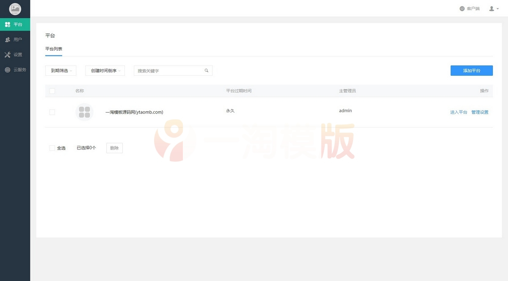
Task: Expand the account menu chevron top right
Action: coord(497,8)
